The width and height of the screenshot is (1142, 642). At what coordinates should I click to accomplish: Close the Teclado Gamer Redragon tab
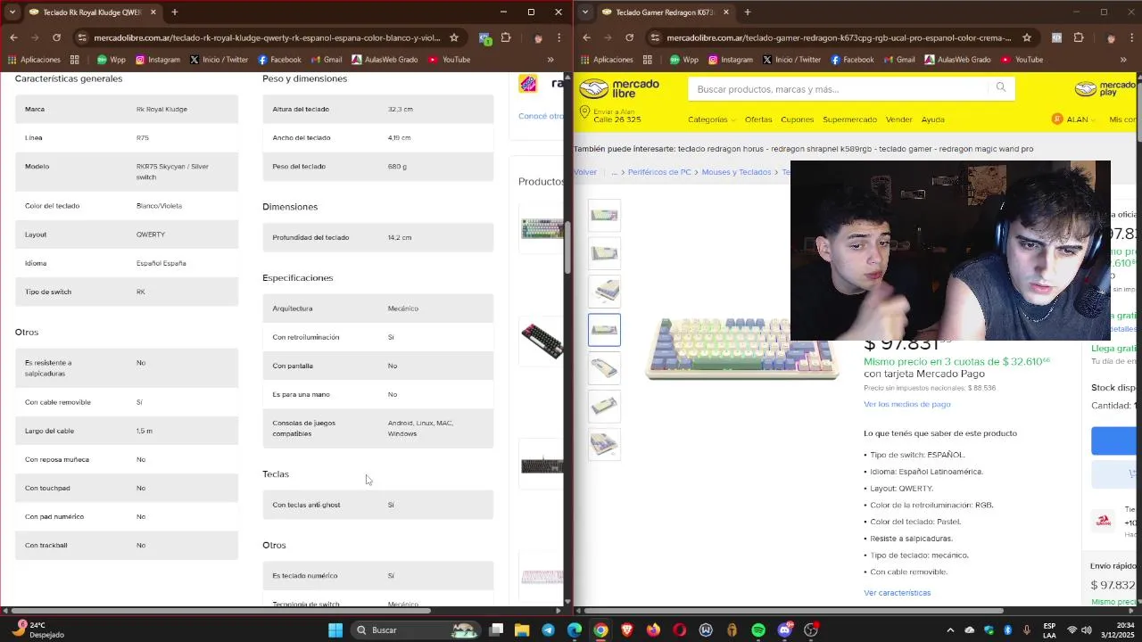click(x=725, y=12)
